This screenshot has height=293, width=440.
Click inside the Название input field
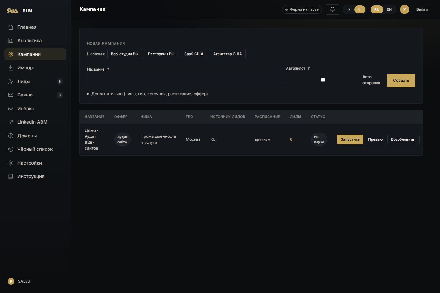185,81
